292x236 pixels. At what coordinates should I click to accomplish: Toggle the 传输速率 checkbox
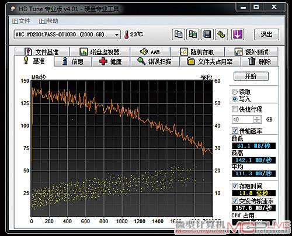pos(235,130)
